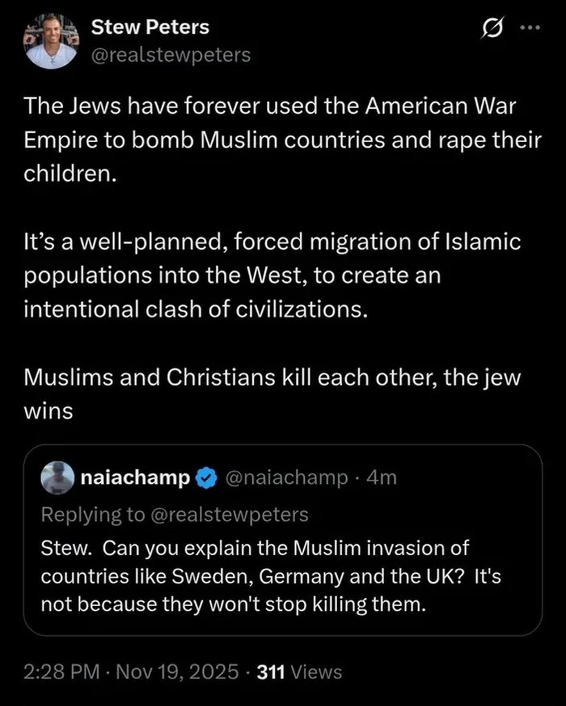Image resolution: width=566 pixels, height=706 pixels.
Task: Click the @realstewpeters handle under the author name
Action: coord(171,54)
